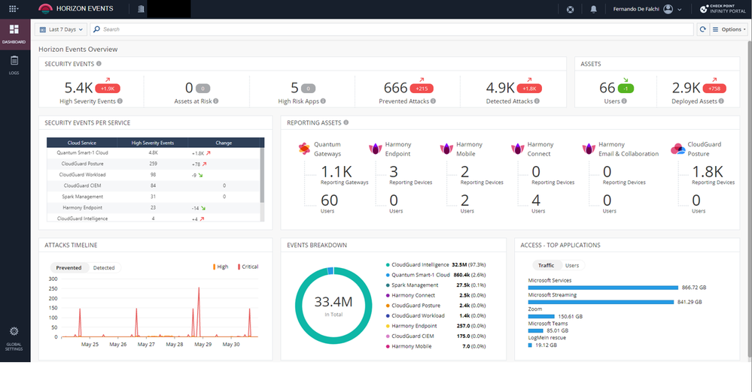752x392 pixels.
Task: Click the search magnifier icon
Action: (x=96, y=29)
